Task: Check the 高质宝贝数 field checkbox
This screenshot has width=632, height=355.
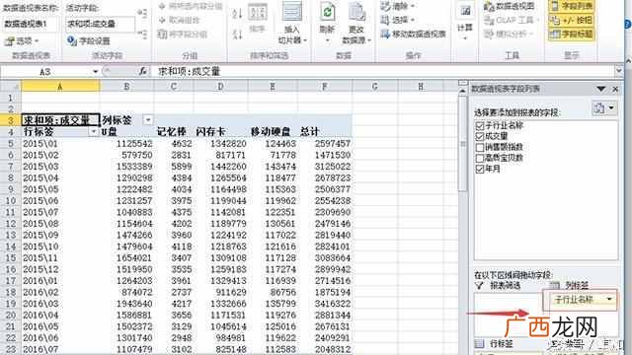Action: point(480,158)
